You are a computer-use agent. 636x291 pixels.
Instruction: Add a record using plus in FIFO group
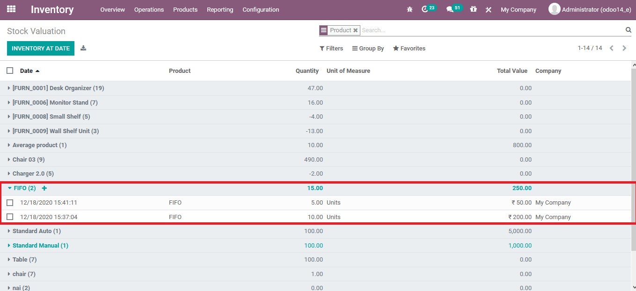coord(44,188)
